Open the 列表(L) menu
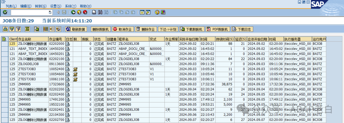The image size is (344, 123). point(11,6)
